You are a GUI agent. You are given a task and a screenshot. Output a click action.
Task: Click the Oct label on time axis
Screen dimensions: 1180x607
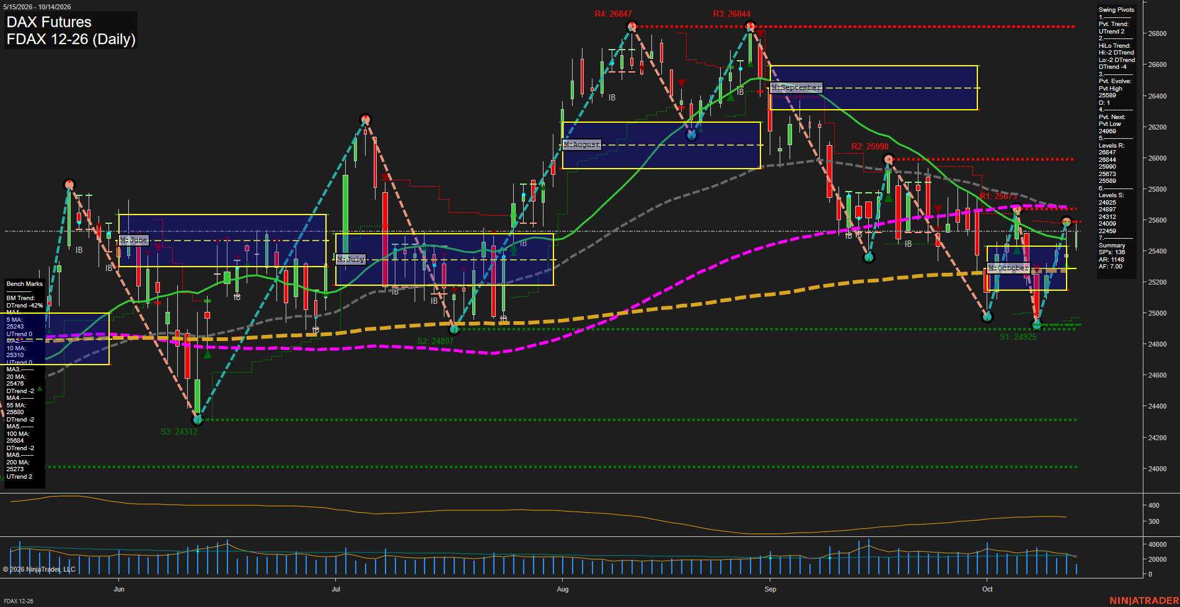coord(988,589)
